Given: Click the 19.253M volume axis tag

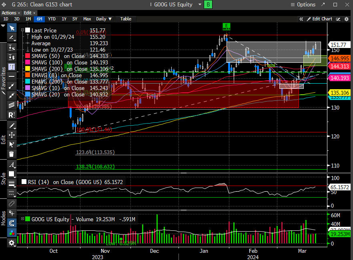Looking at the screenshot, I should 340,234.
